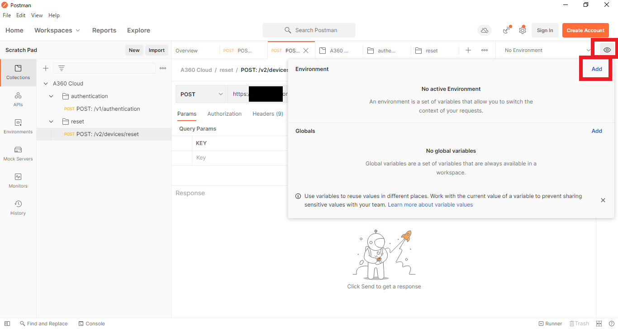Collapse the authentication folder
The image size is (618, 329).
click(51, 96)
